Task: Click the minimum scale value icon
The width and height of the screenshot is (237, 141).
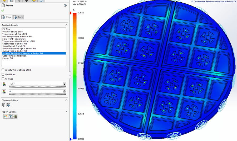Action: (x=4, y=91)
